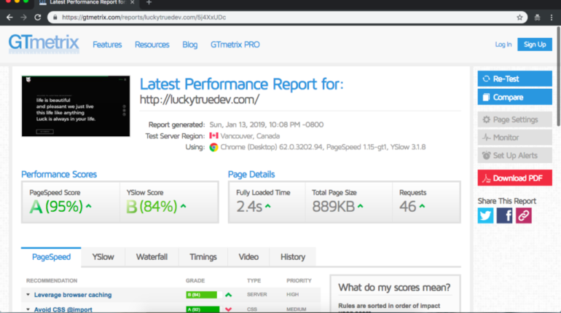Share this report on Twitter
The height and width of the screenshot is (313, 561).
tap(486, 215)
